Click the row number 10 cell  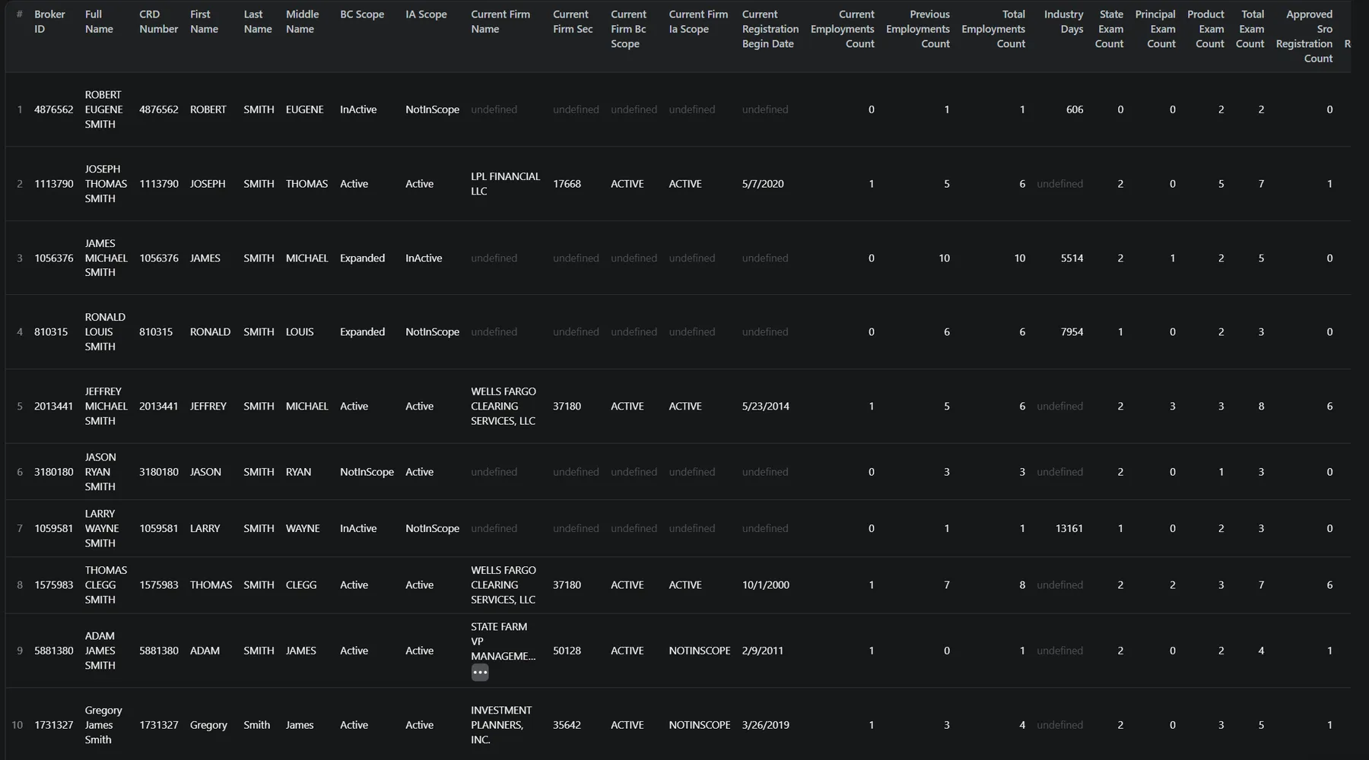coord(17,725)
